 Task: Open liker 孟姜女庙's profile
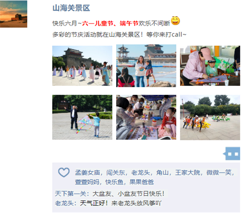click(87, 173)
